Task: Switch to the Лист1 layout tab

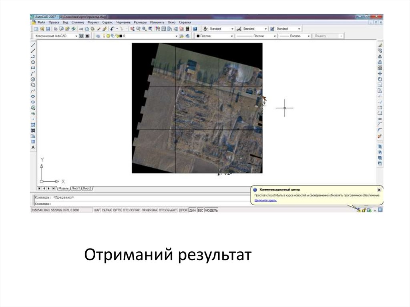Action: tap(76, 188)
